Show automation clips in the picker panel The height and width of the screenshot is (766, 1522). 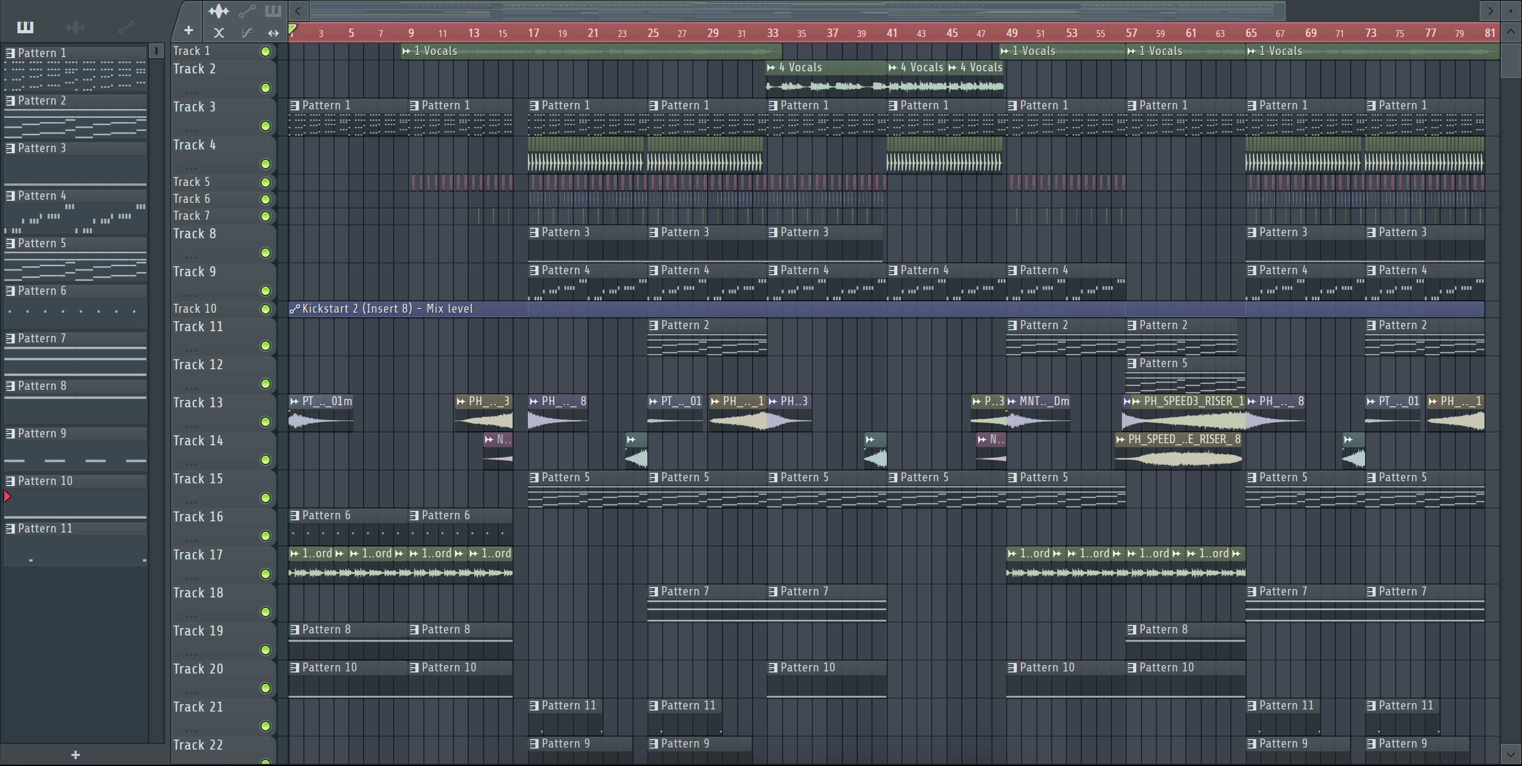click(126, 26)
